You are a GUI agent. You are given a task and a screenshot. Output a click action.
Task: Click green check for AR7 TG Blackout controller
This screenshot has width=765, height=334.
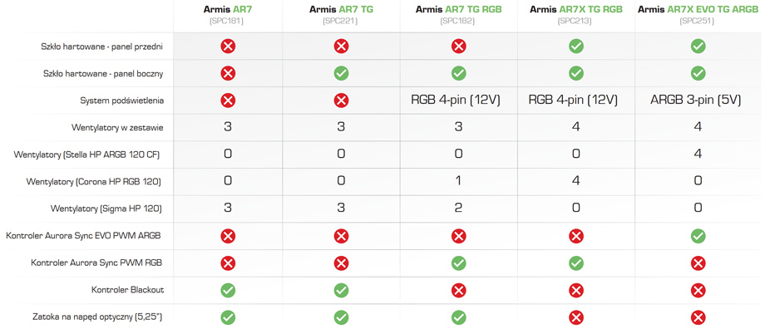(x=341, y=291)
